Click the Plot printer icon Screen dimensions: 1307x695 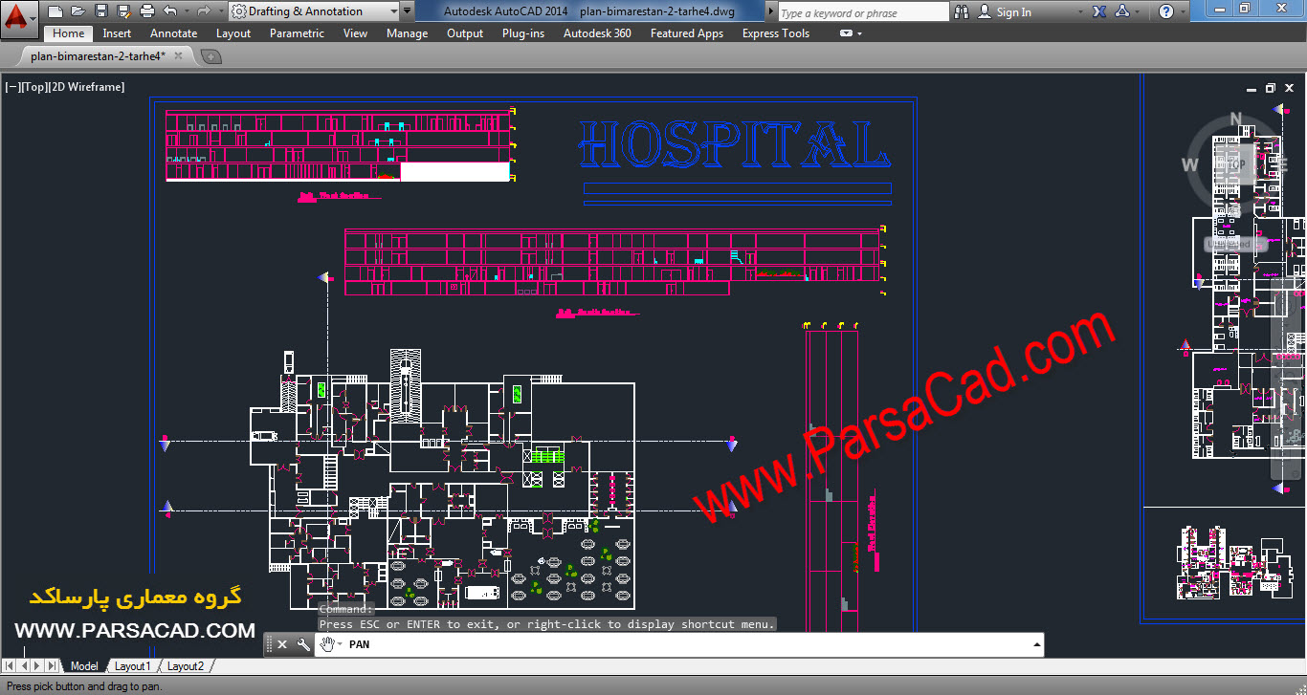pos(146,11)
